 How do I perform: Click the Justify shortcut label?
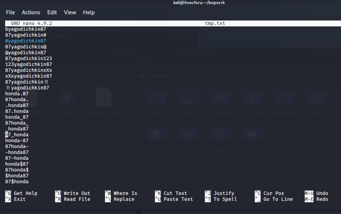(x=224, y=193)
